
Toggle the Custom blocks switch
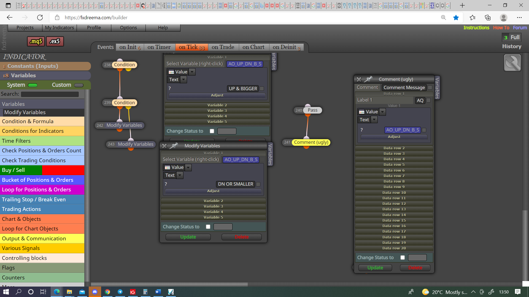click(x=79, y=85)
